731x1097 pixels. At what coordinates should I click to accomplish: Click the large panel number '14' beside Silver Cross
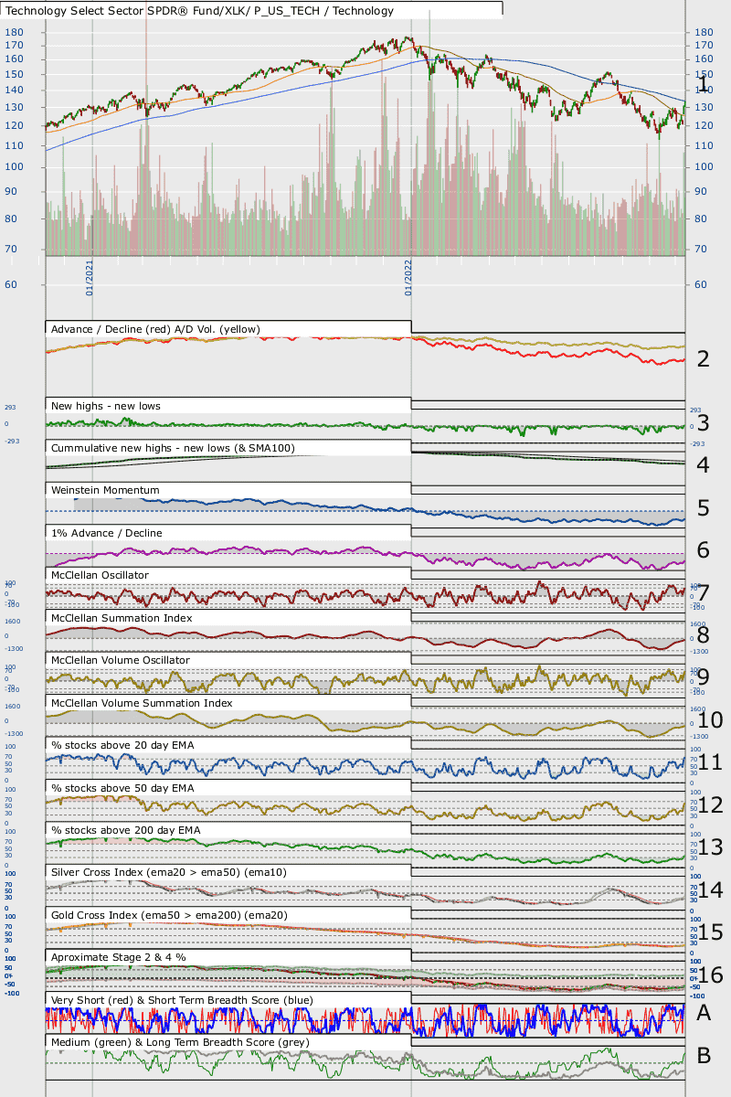click(x=710, y=890)
